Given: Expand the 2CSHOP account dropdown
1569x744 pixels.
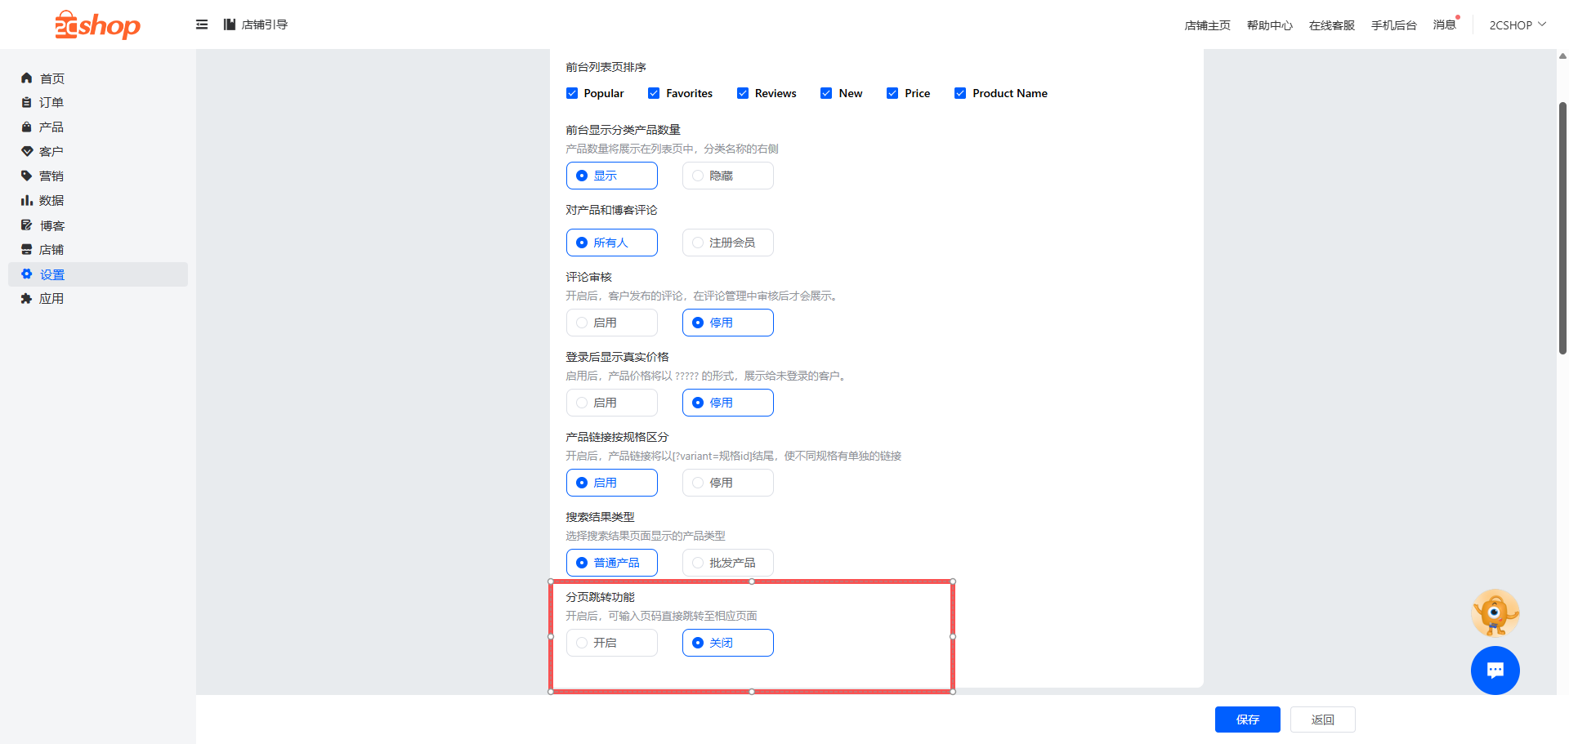Looking at the screenshot, I should click(1517, 25).
